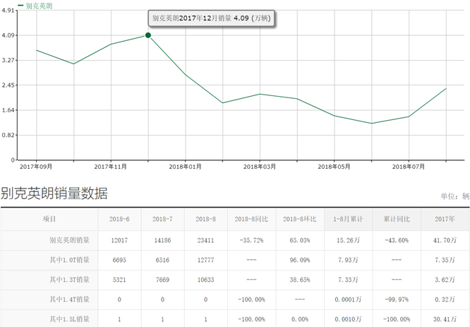Click the 3.62万 cell
The image size is (470, 327).
point(445,280)
